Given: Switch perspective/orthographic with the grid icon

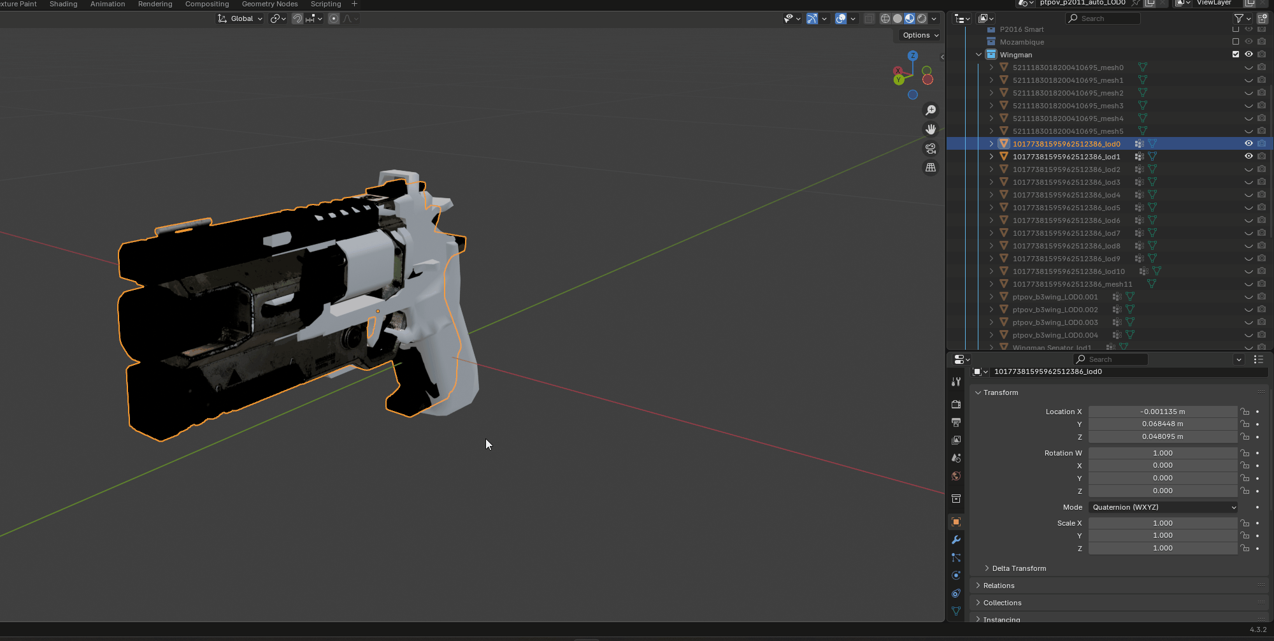Looking at the screenshot, I should [931, 168].
